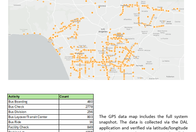This screenshot has width=196, height=132.
Task: Click the Bus Division cell
Action: [x=17, y=112]
